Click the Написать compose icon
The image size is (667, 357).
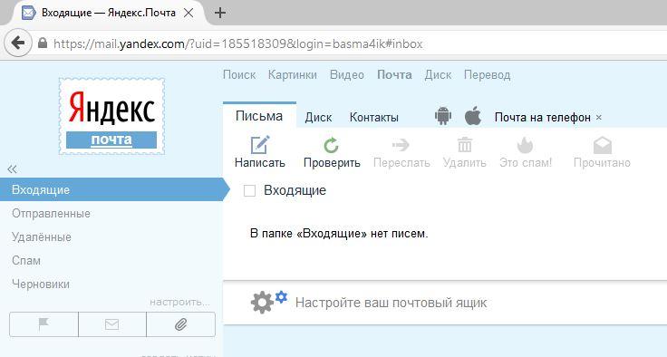[259, 145]
